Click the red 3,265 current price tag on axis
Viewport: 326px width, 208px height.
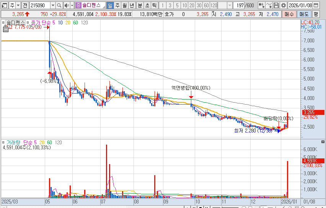(313, 113)
